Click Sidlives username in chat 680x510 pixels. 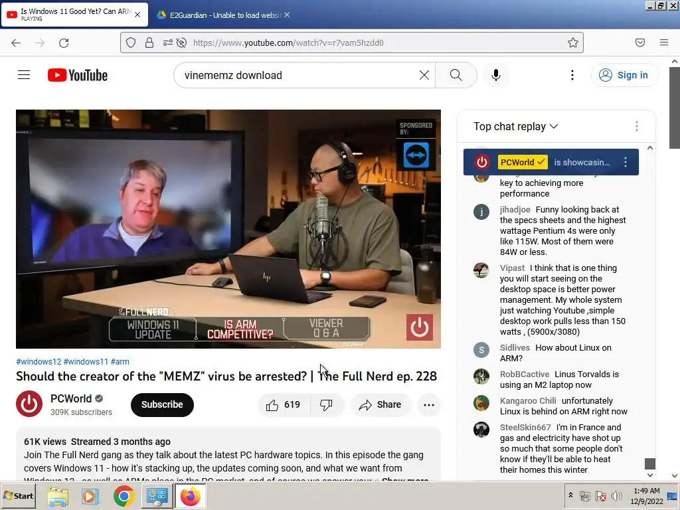click(515, 348)
